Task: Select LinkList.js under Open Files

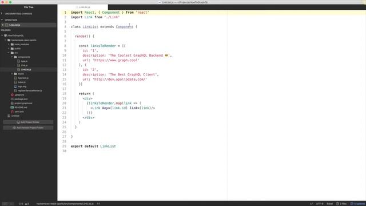Action: coord(14,25)
